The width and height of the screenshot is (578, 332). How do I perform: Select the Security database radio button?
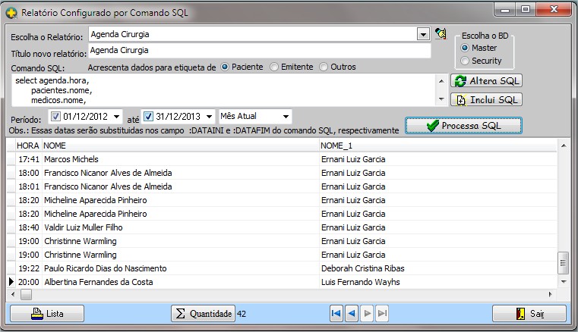tap(465, 61)
